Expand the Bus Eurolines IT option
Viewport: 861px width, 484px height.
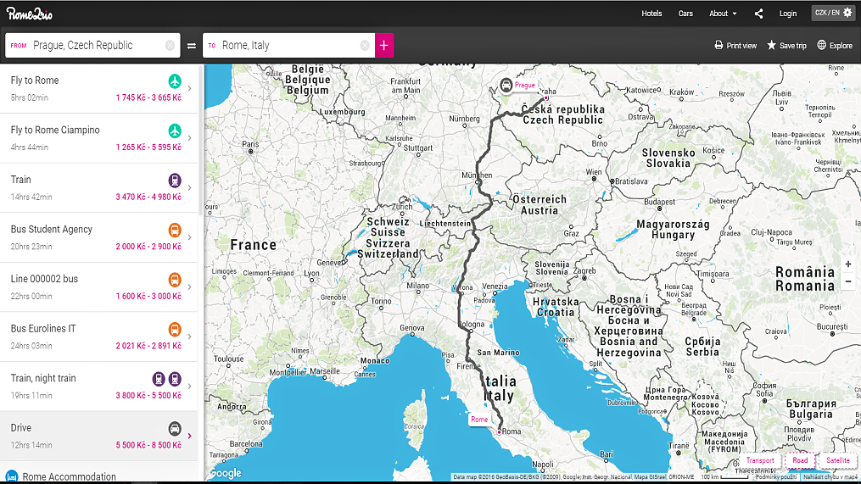tap(189, 337)
